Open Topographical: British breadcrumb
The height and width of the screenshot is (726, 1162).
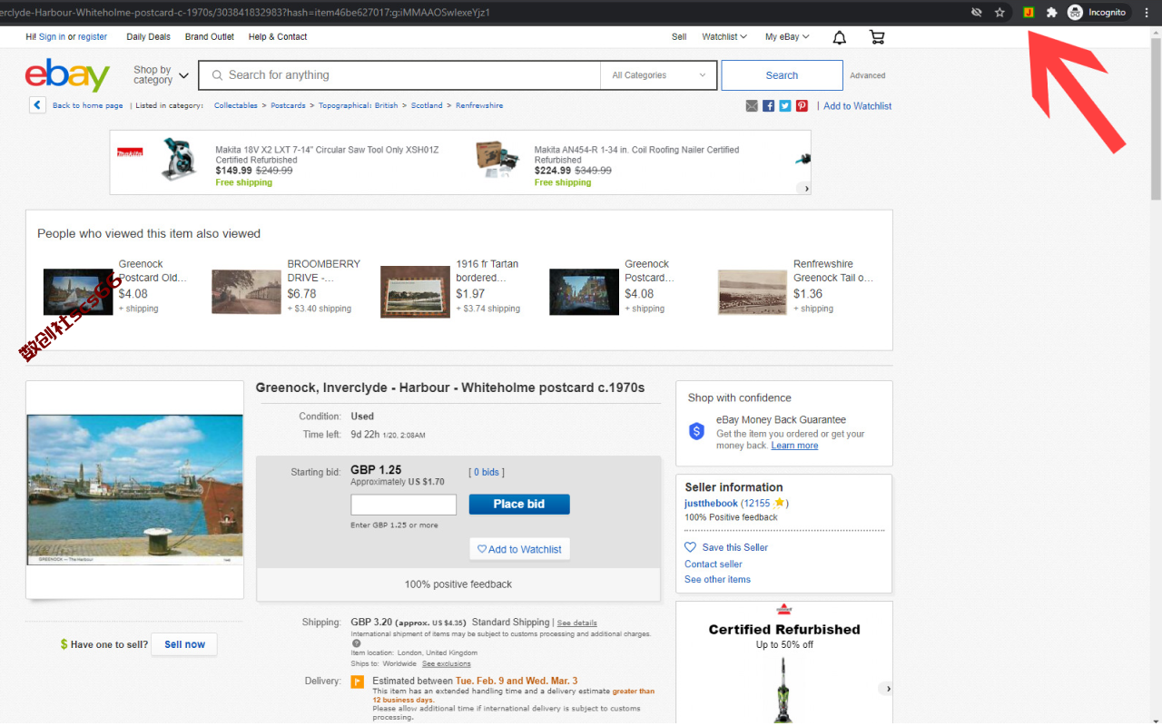[x=358, y=105]
